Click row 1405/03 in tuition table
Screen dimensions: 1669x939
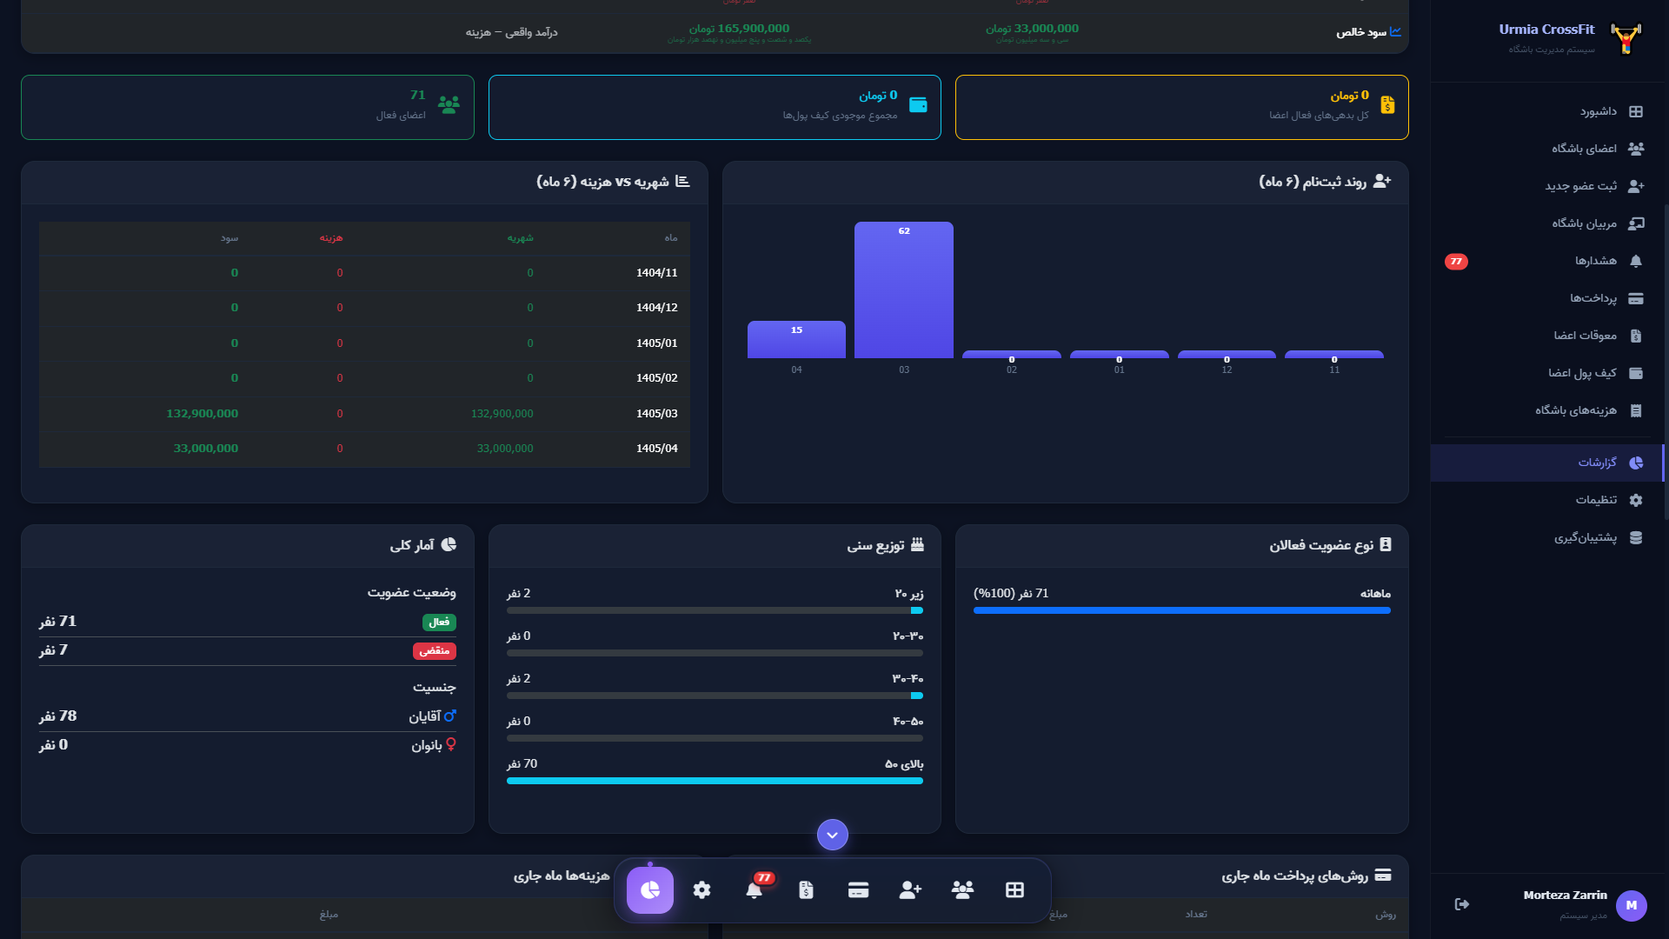point(364,414)
